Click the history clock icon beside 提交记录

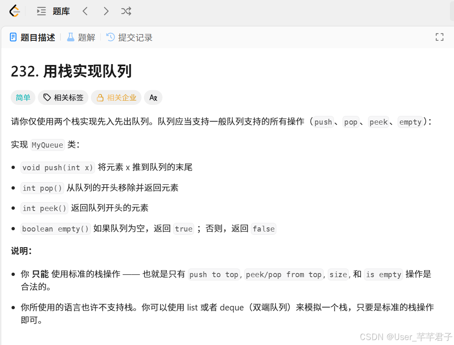[x=110, y=37]
